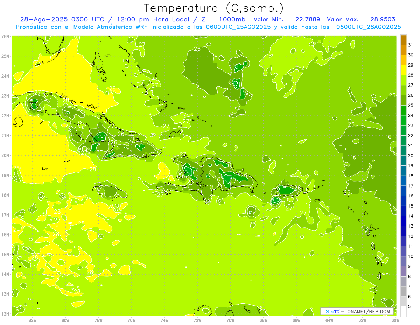
Task: Click the longitude axis label '60W'
Action: (395, 320)
